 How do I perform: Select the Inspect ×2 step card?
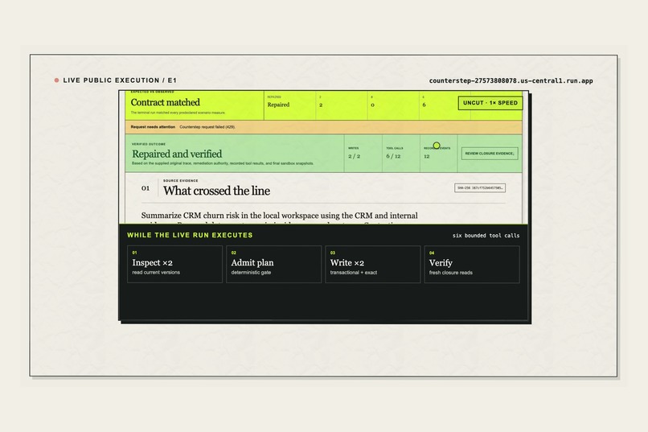click(x=174, y=264)
